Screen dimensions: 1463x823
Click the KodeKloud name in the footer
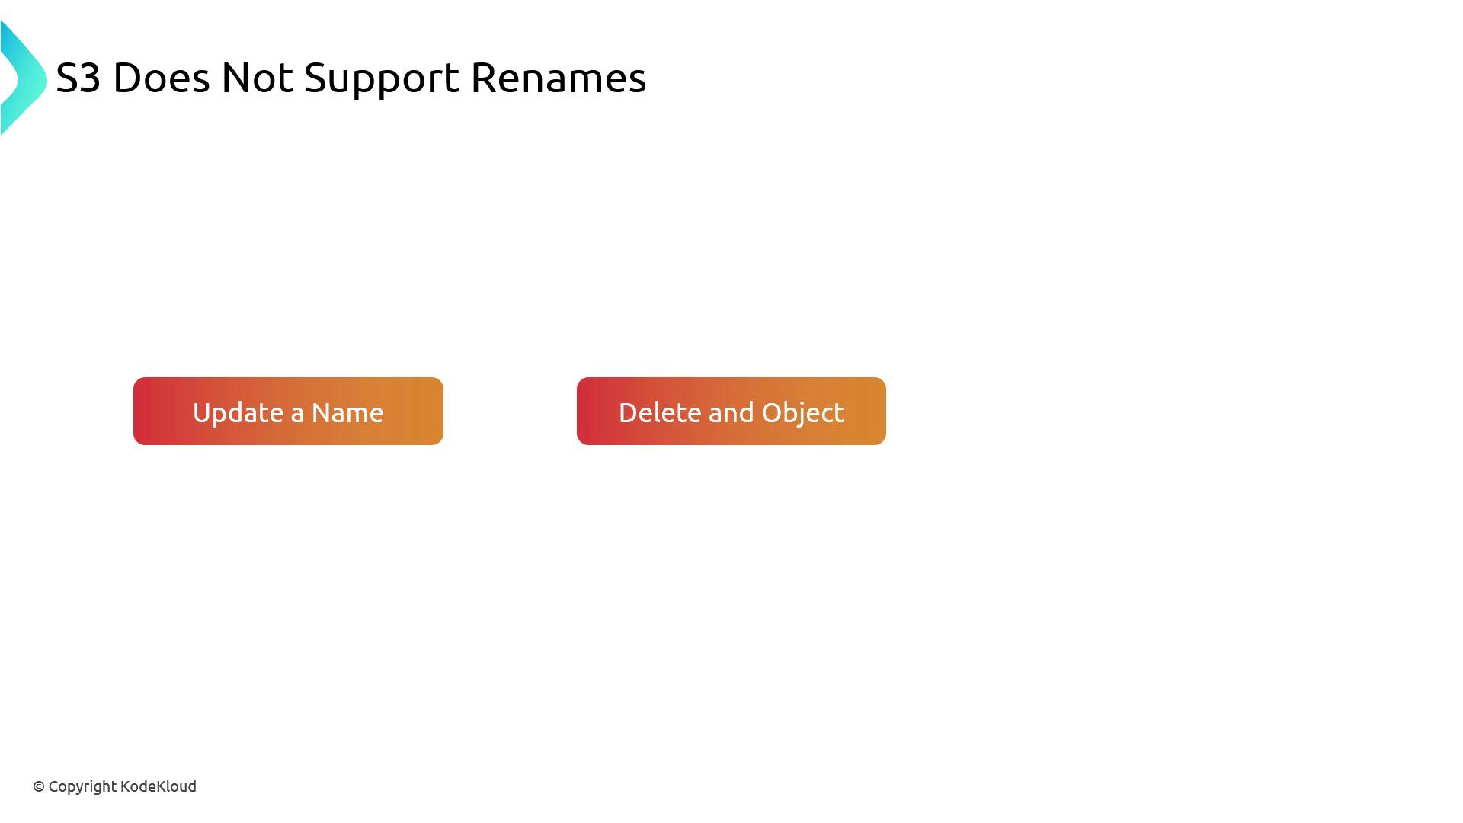(x=158, y=786)
